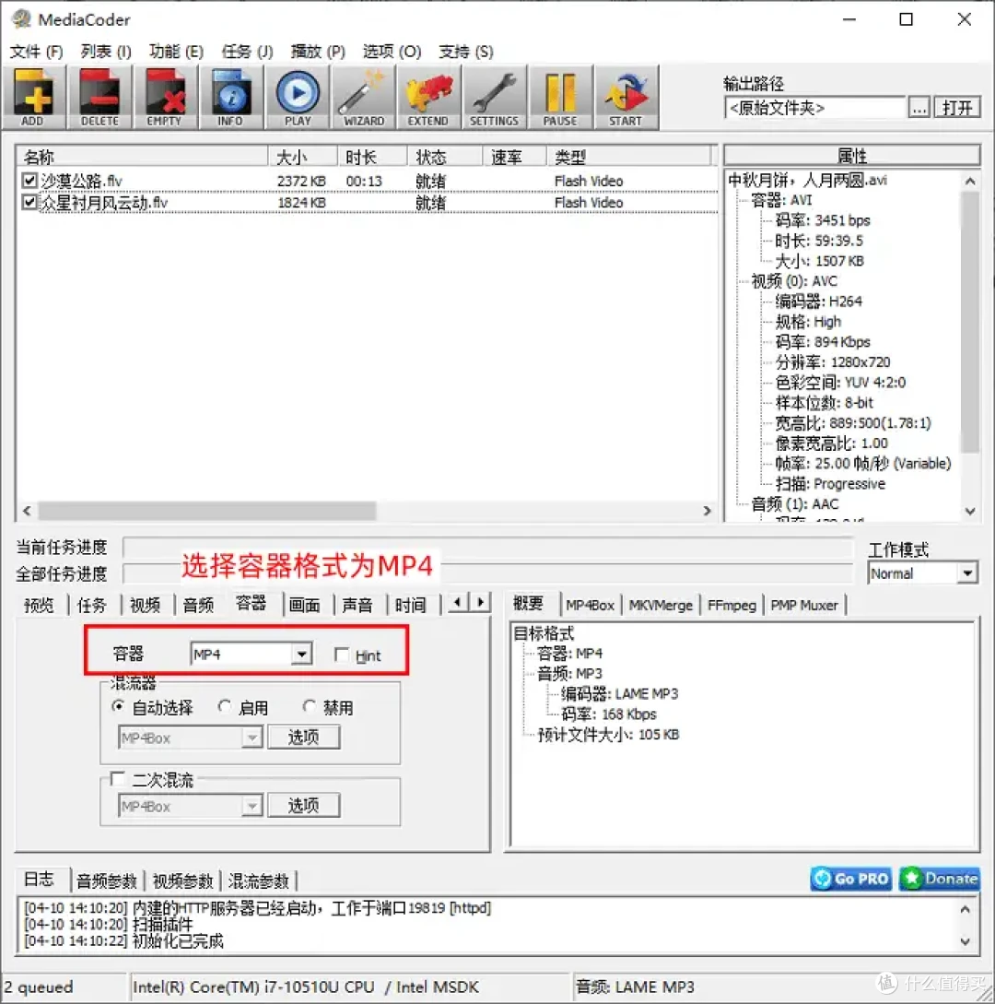Uncheck the 众星衬月风云动.flv file checkbox
The width and height of the screenshot is (995, 1004).
pos(29,202)
